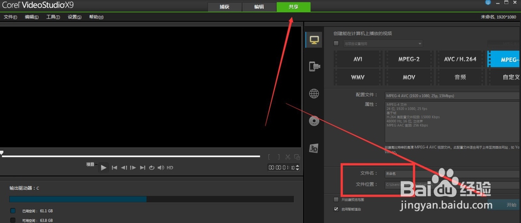Select the MPEG-4 format
521x223 pixels.
click(x=504, y=59)
